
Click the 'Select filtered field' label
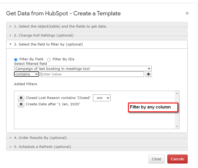30,63
